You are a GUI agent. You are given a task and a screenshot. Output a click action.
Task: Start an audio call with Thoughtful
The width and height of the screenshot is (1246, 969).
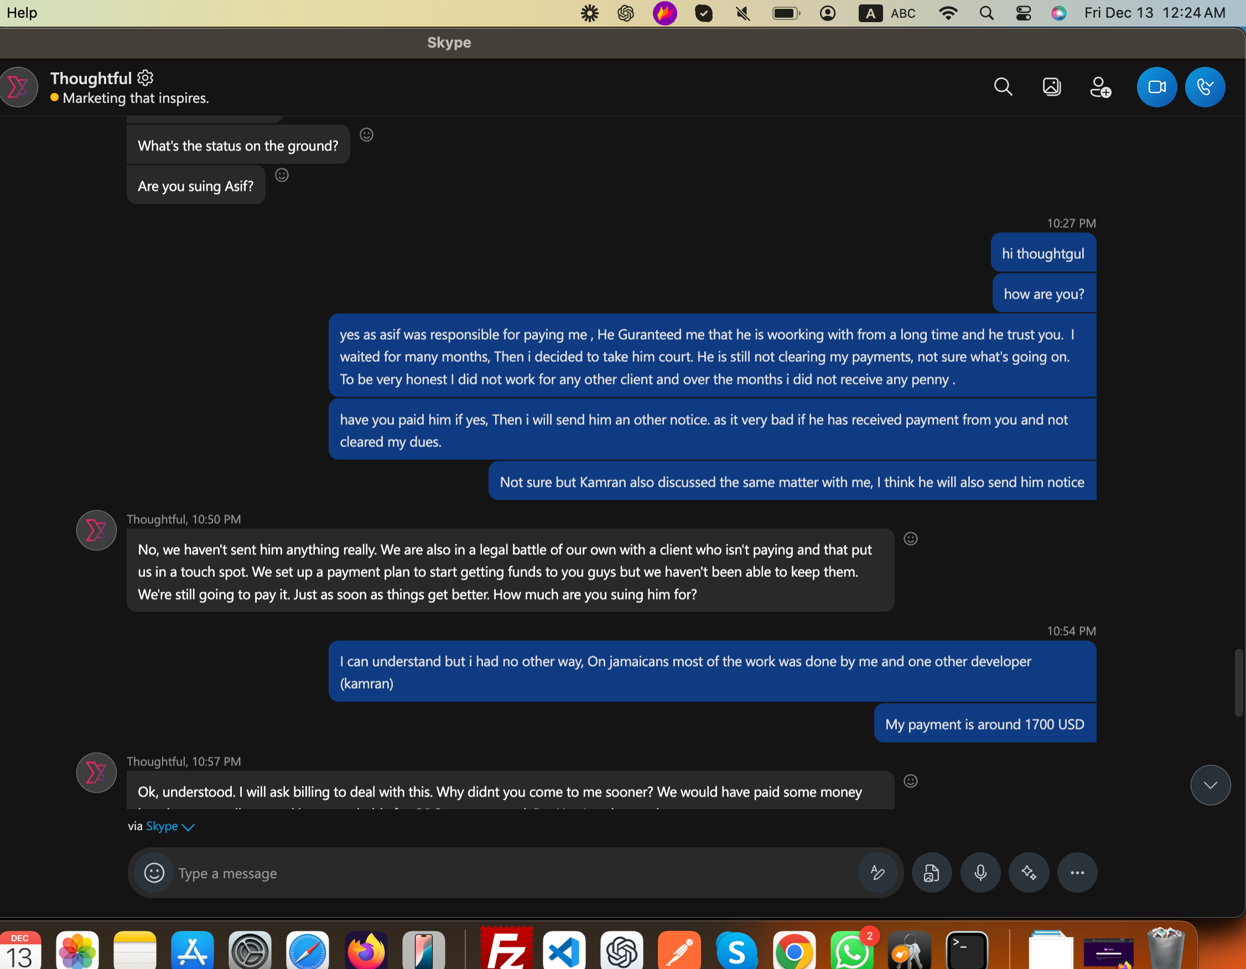click(1205, 87)
